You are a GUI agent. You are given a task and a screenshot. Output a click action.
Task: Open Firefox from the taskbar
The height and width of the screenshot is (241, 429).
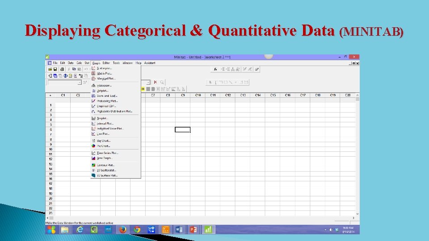coord(123,230)
